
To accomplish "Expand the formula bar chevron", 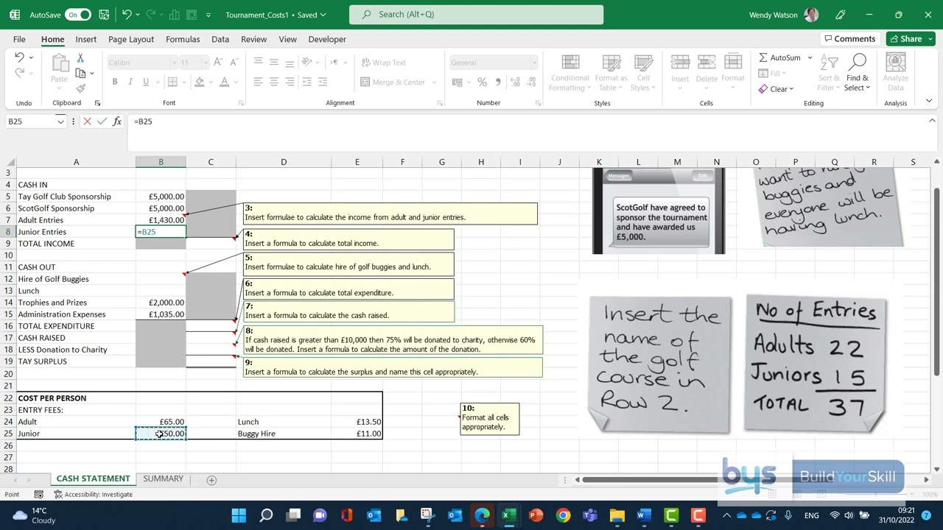I will point(932,121).
